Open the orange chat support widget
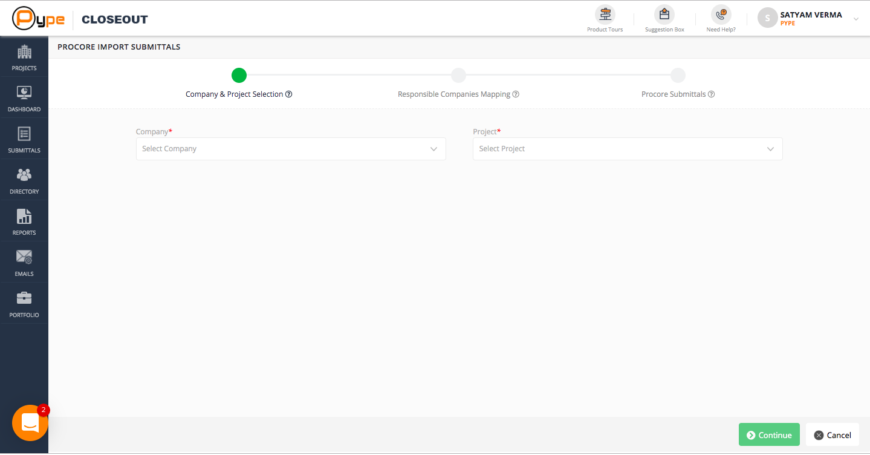 (30, 423)
